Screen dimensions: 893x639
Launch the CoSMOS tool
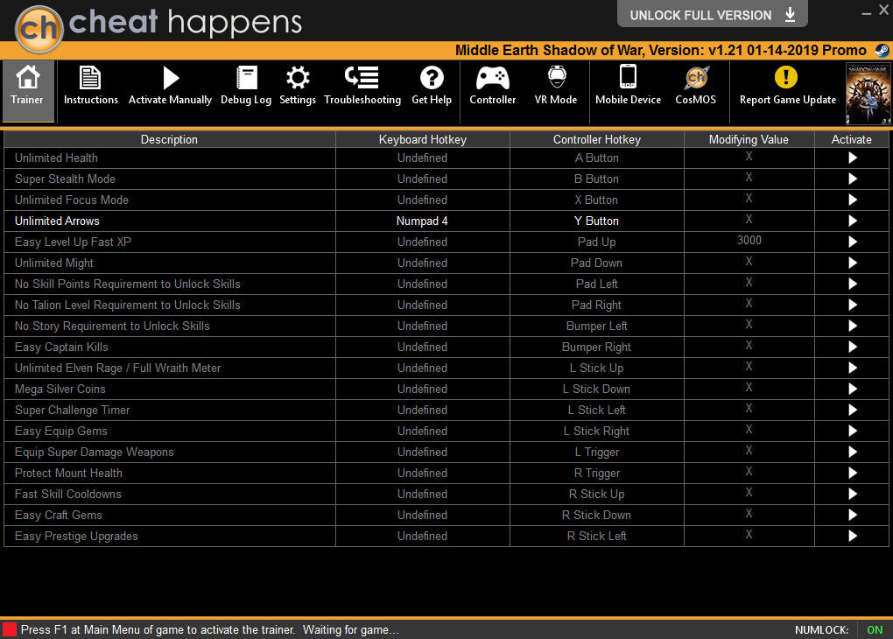[x=695, y=86]
